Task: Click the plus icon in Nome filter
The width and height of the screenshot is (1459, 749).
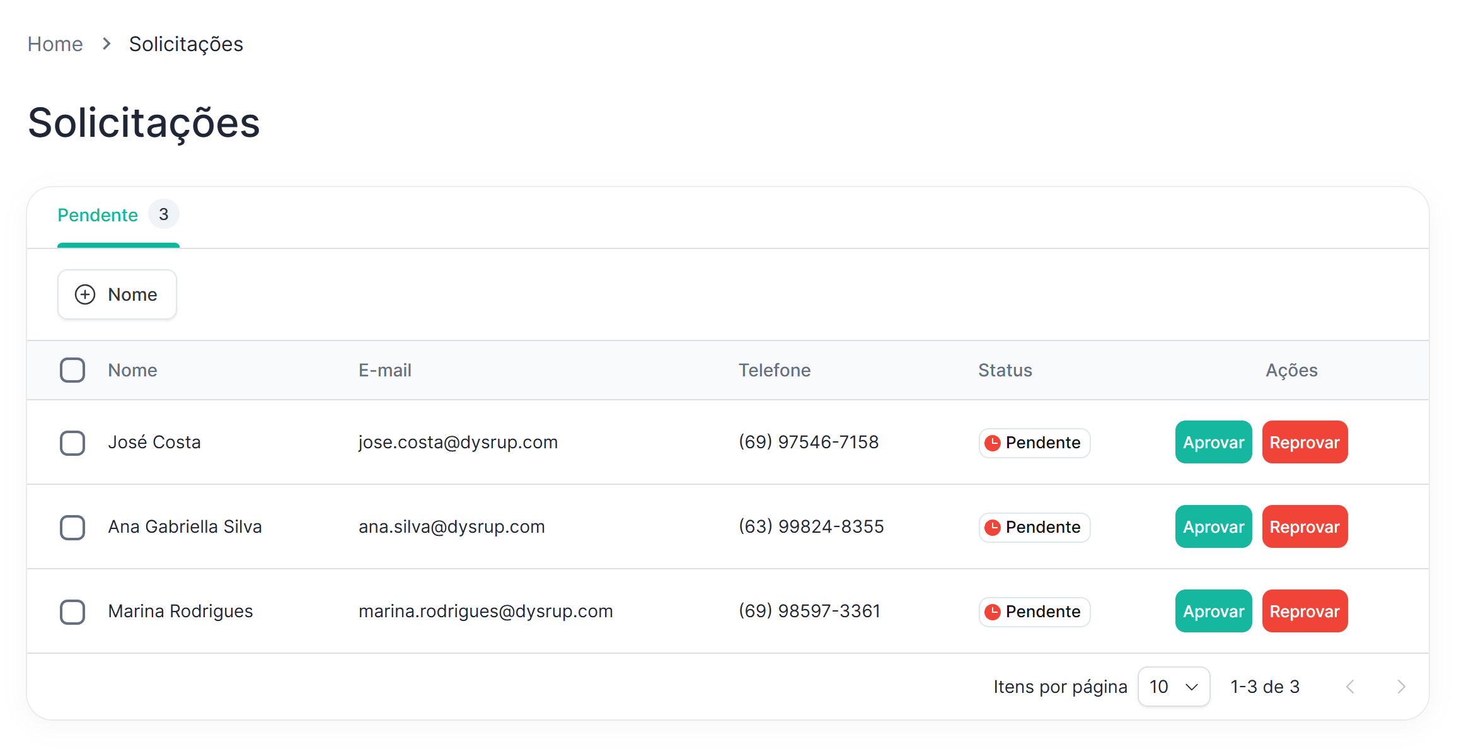Action: click(85, 294)
